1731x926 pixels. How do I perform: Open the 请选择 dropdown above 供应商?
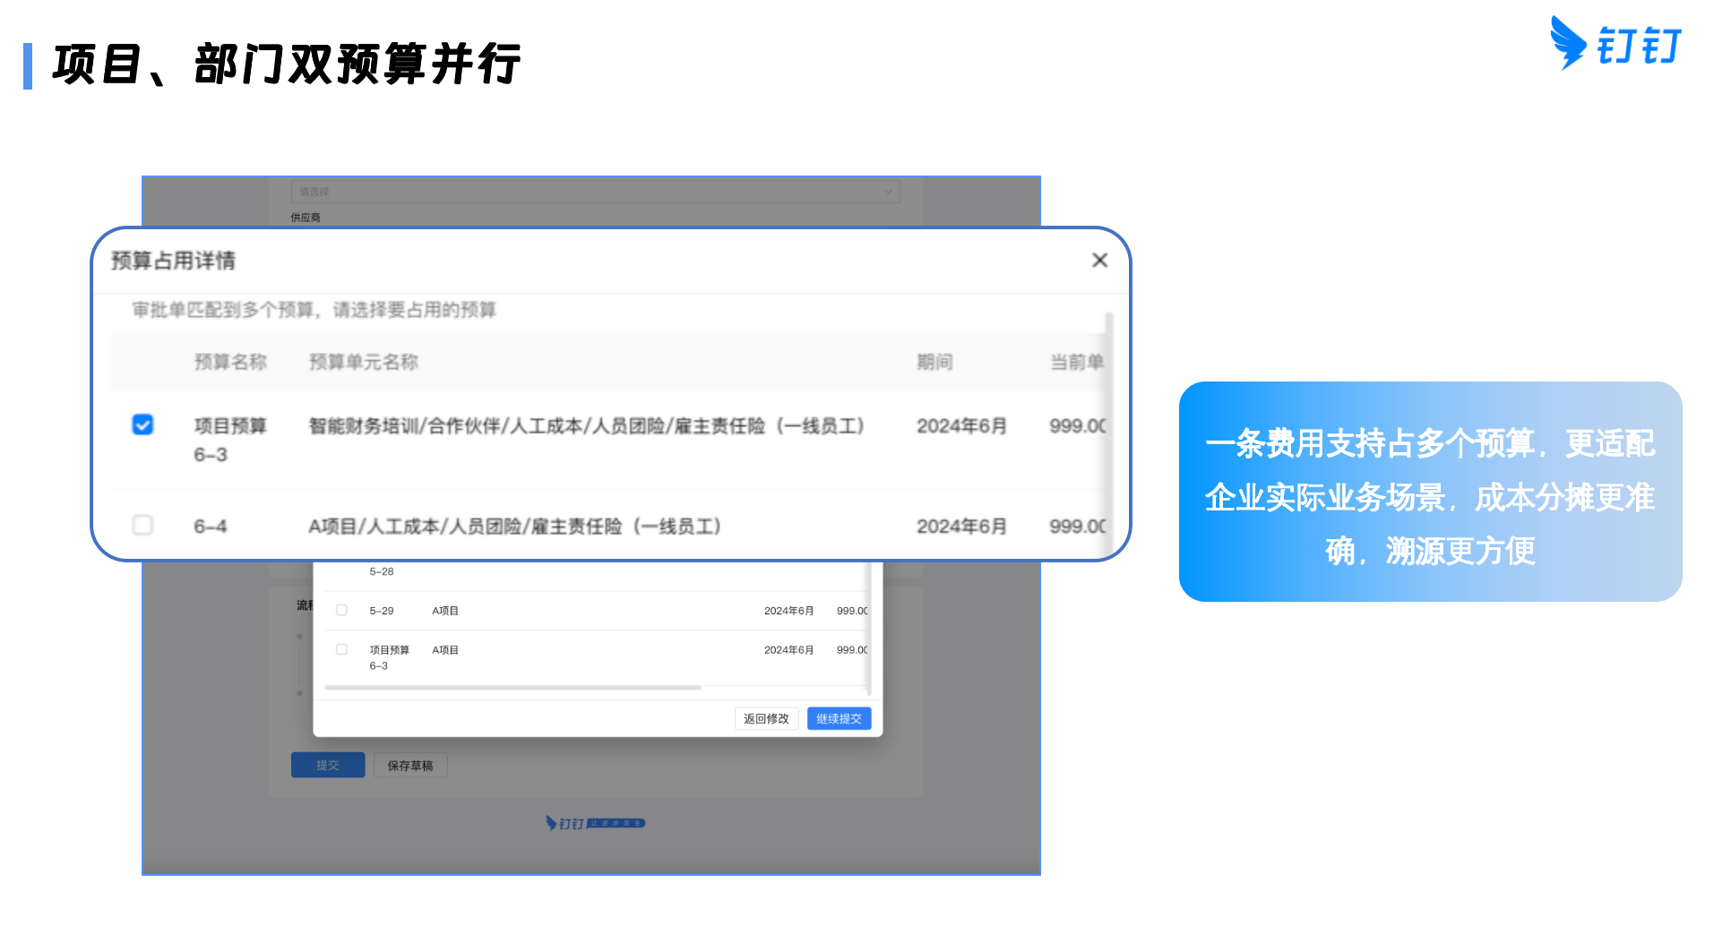click(596, 191)
